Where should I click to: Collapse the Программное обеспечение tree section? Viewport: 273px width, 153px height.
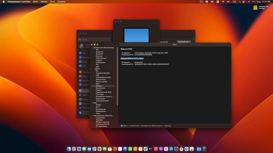click(x=93, y=116)
